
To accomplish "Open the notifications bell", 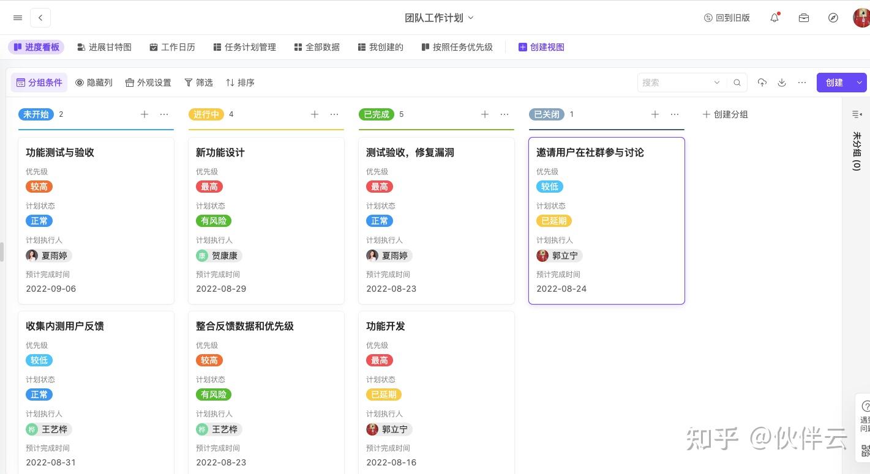I will (x=774, y=18).
